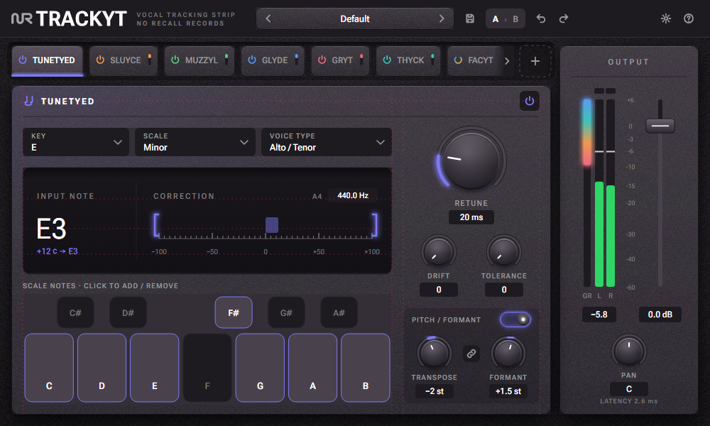This screenshot has width=710, height=426.
Task: Click the Formant +1.5 st value field
Action: click(508, 391)
